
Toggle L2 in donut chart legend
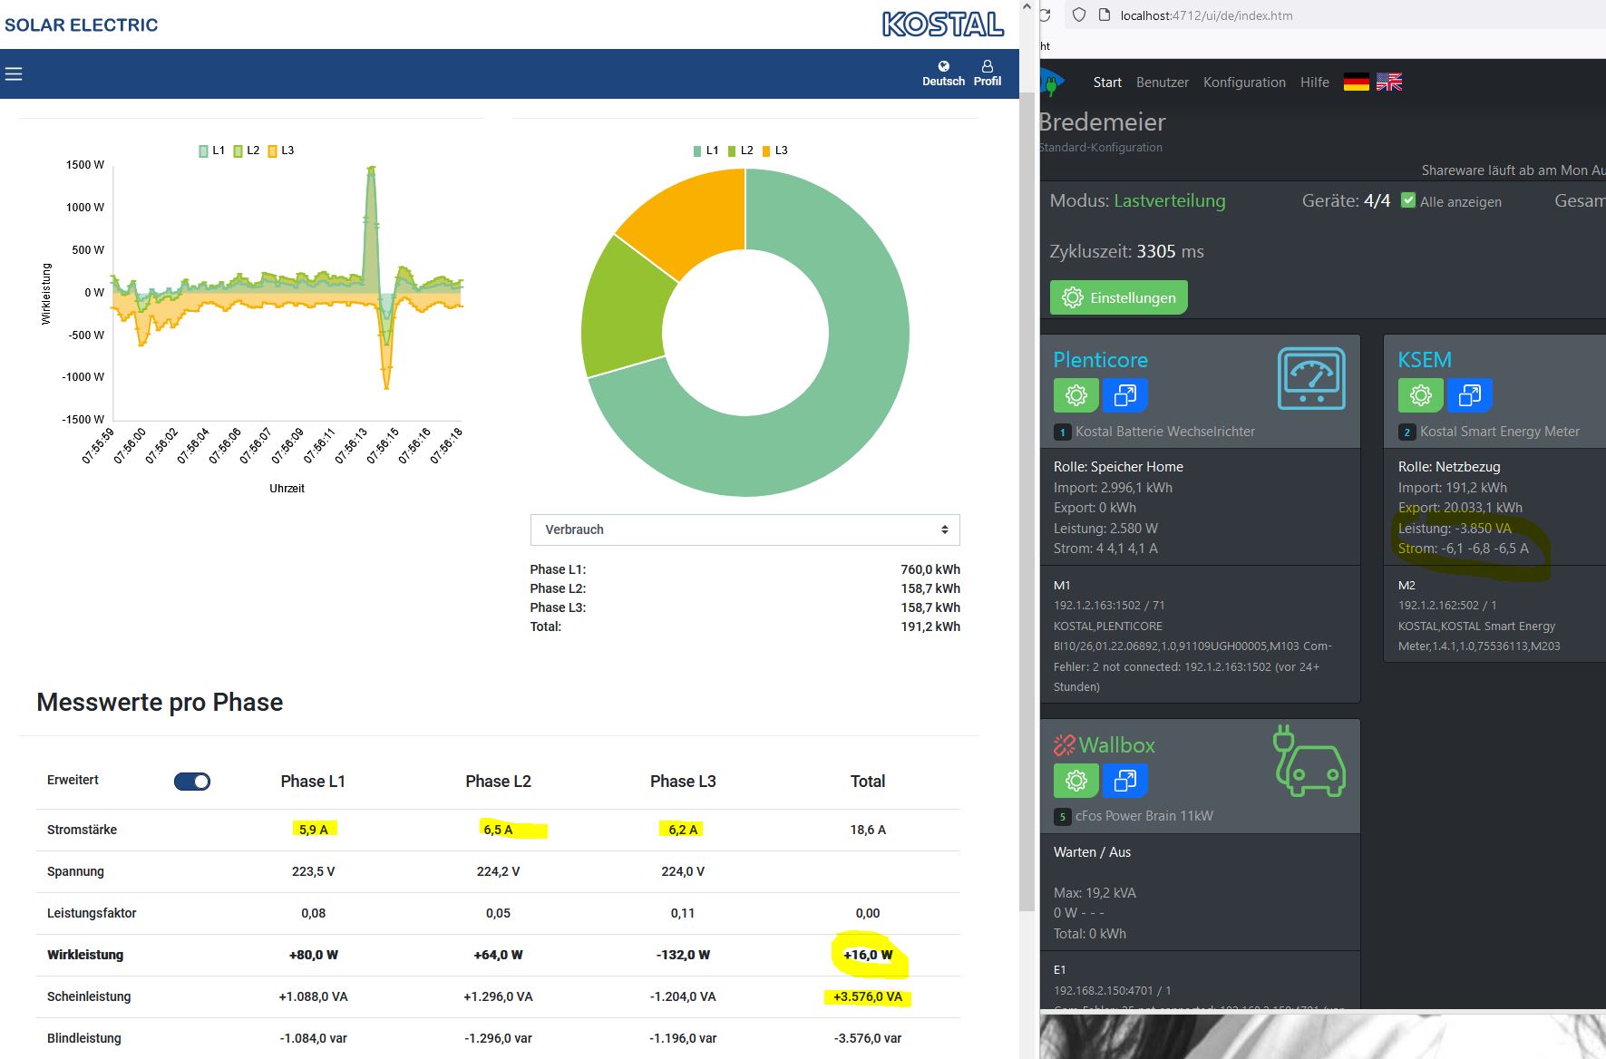(740, 151)
